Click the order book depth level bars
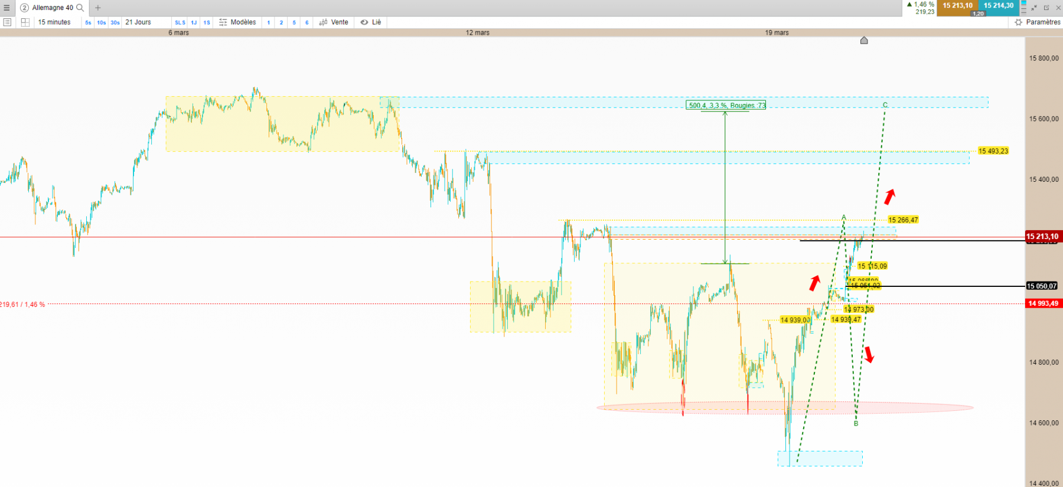The height and width of the screenshot is (487, 1063). coord(1024,8)
